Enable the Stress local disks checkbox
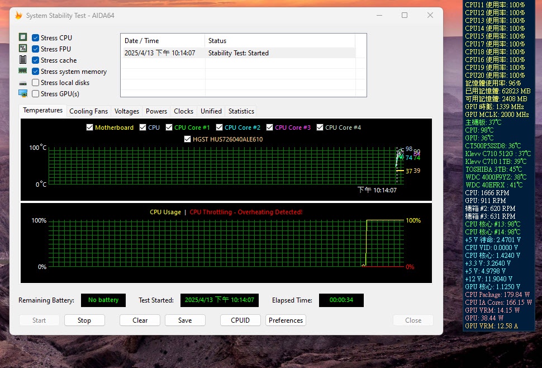The height and width of the screenshot is (368, 542). click(36, 83)
